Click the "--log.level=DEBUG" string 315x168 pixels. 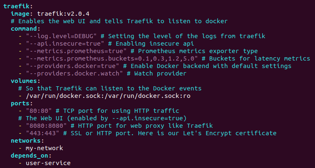61,36
